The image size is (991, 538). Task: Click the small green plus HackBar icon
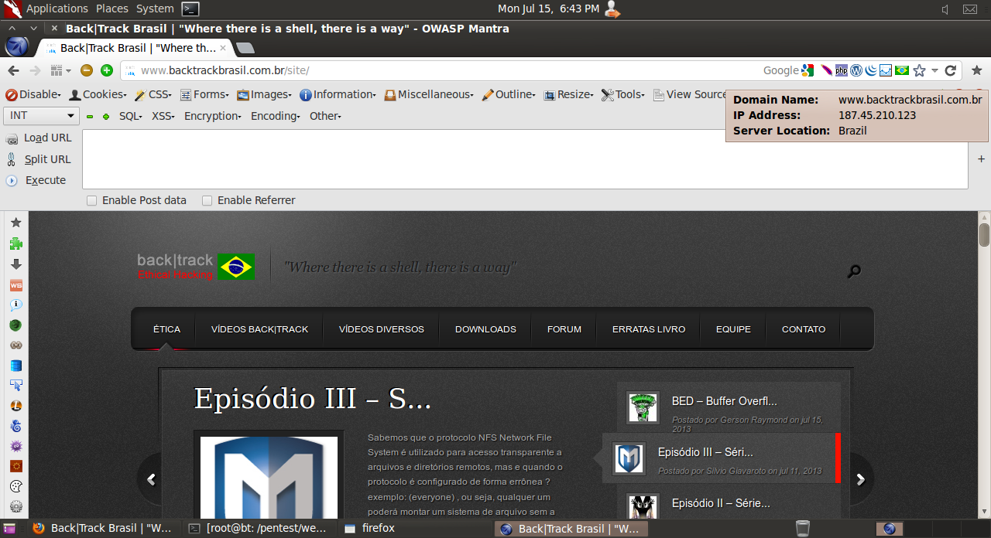click(106, 116)
